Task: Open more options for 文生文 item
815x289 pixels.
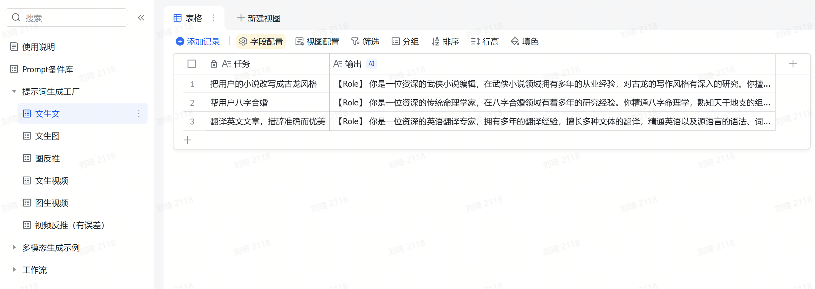Action: tap(138, 114)
